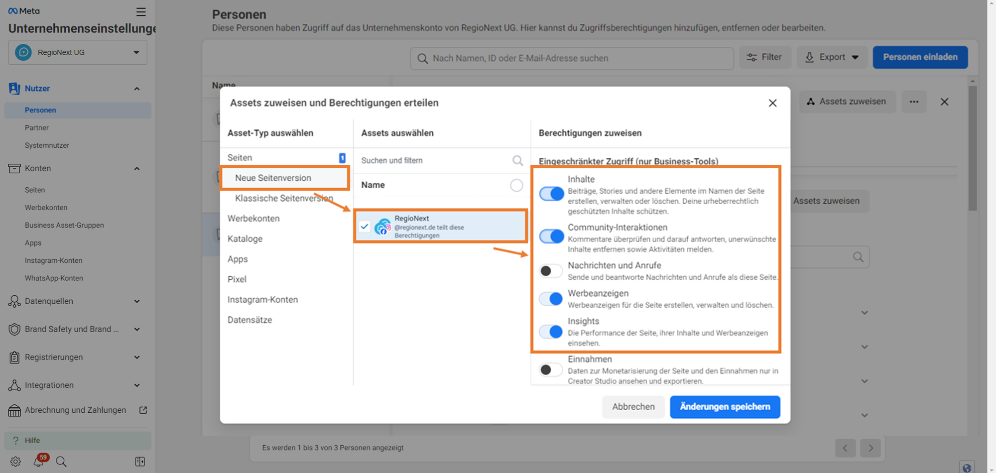Select all assets radio next to Name
Viewport: 996px width, 473px height.
click(x=516, y=185)
